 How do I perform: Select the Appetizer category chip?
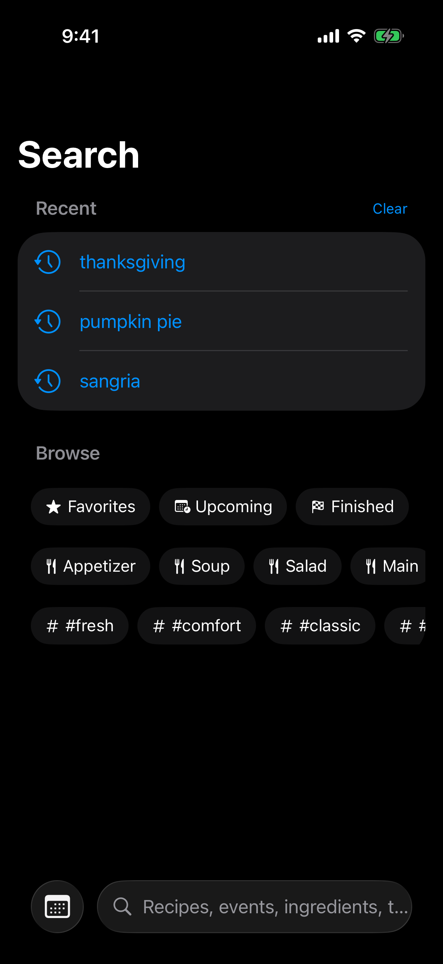tap(90, 566)
